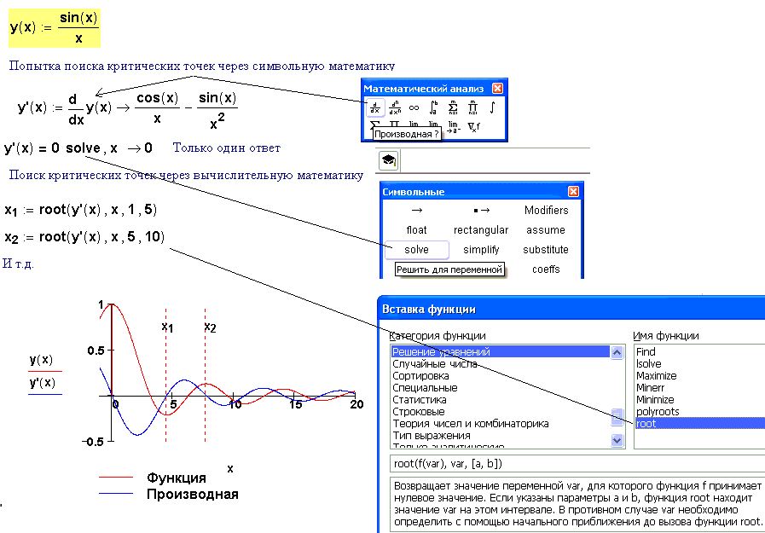The height and width of the screenshot is (533, 765).
Task: Click the symbolic evaluation arrow
Action: point(417,210)
